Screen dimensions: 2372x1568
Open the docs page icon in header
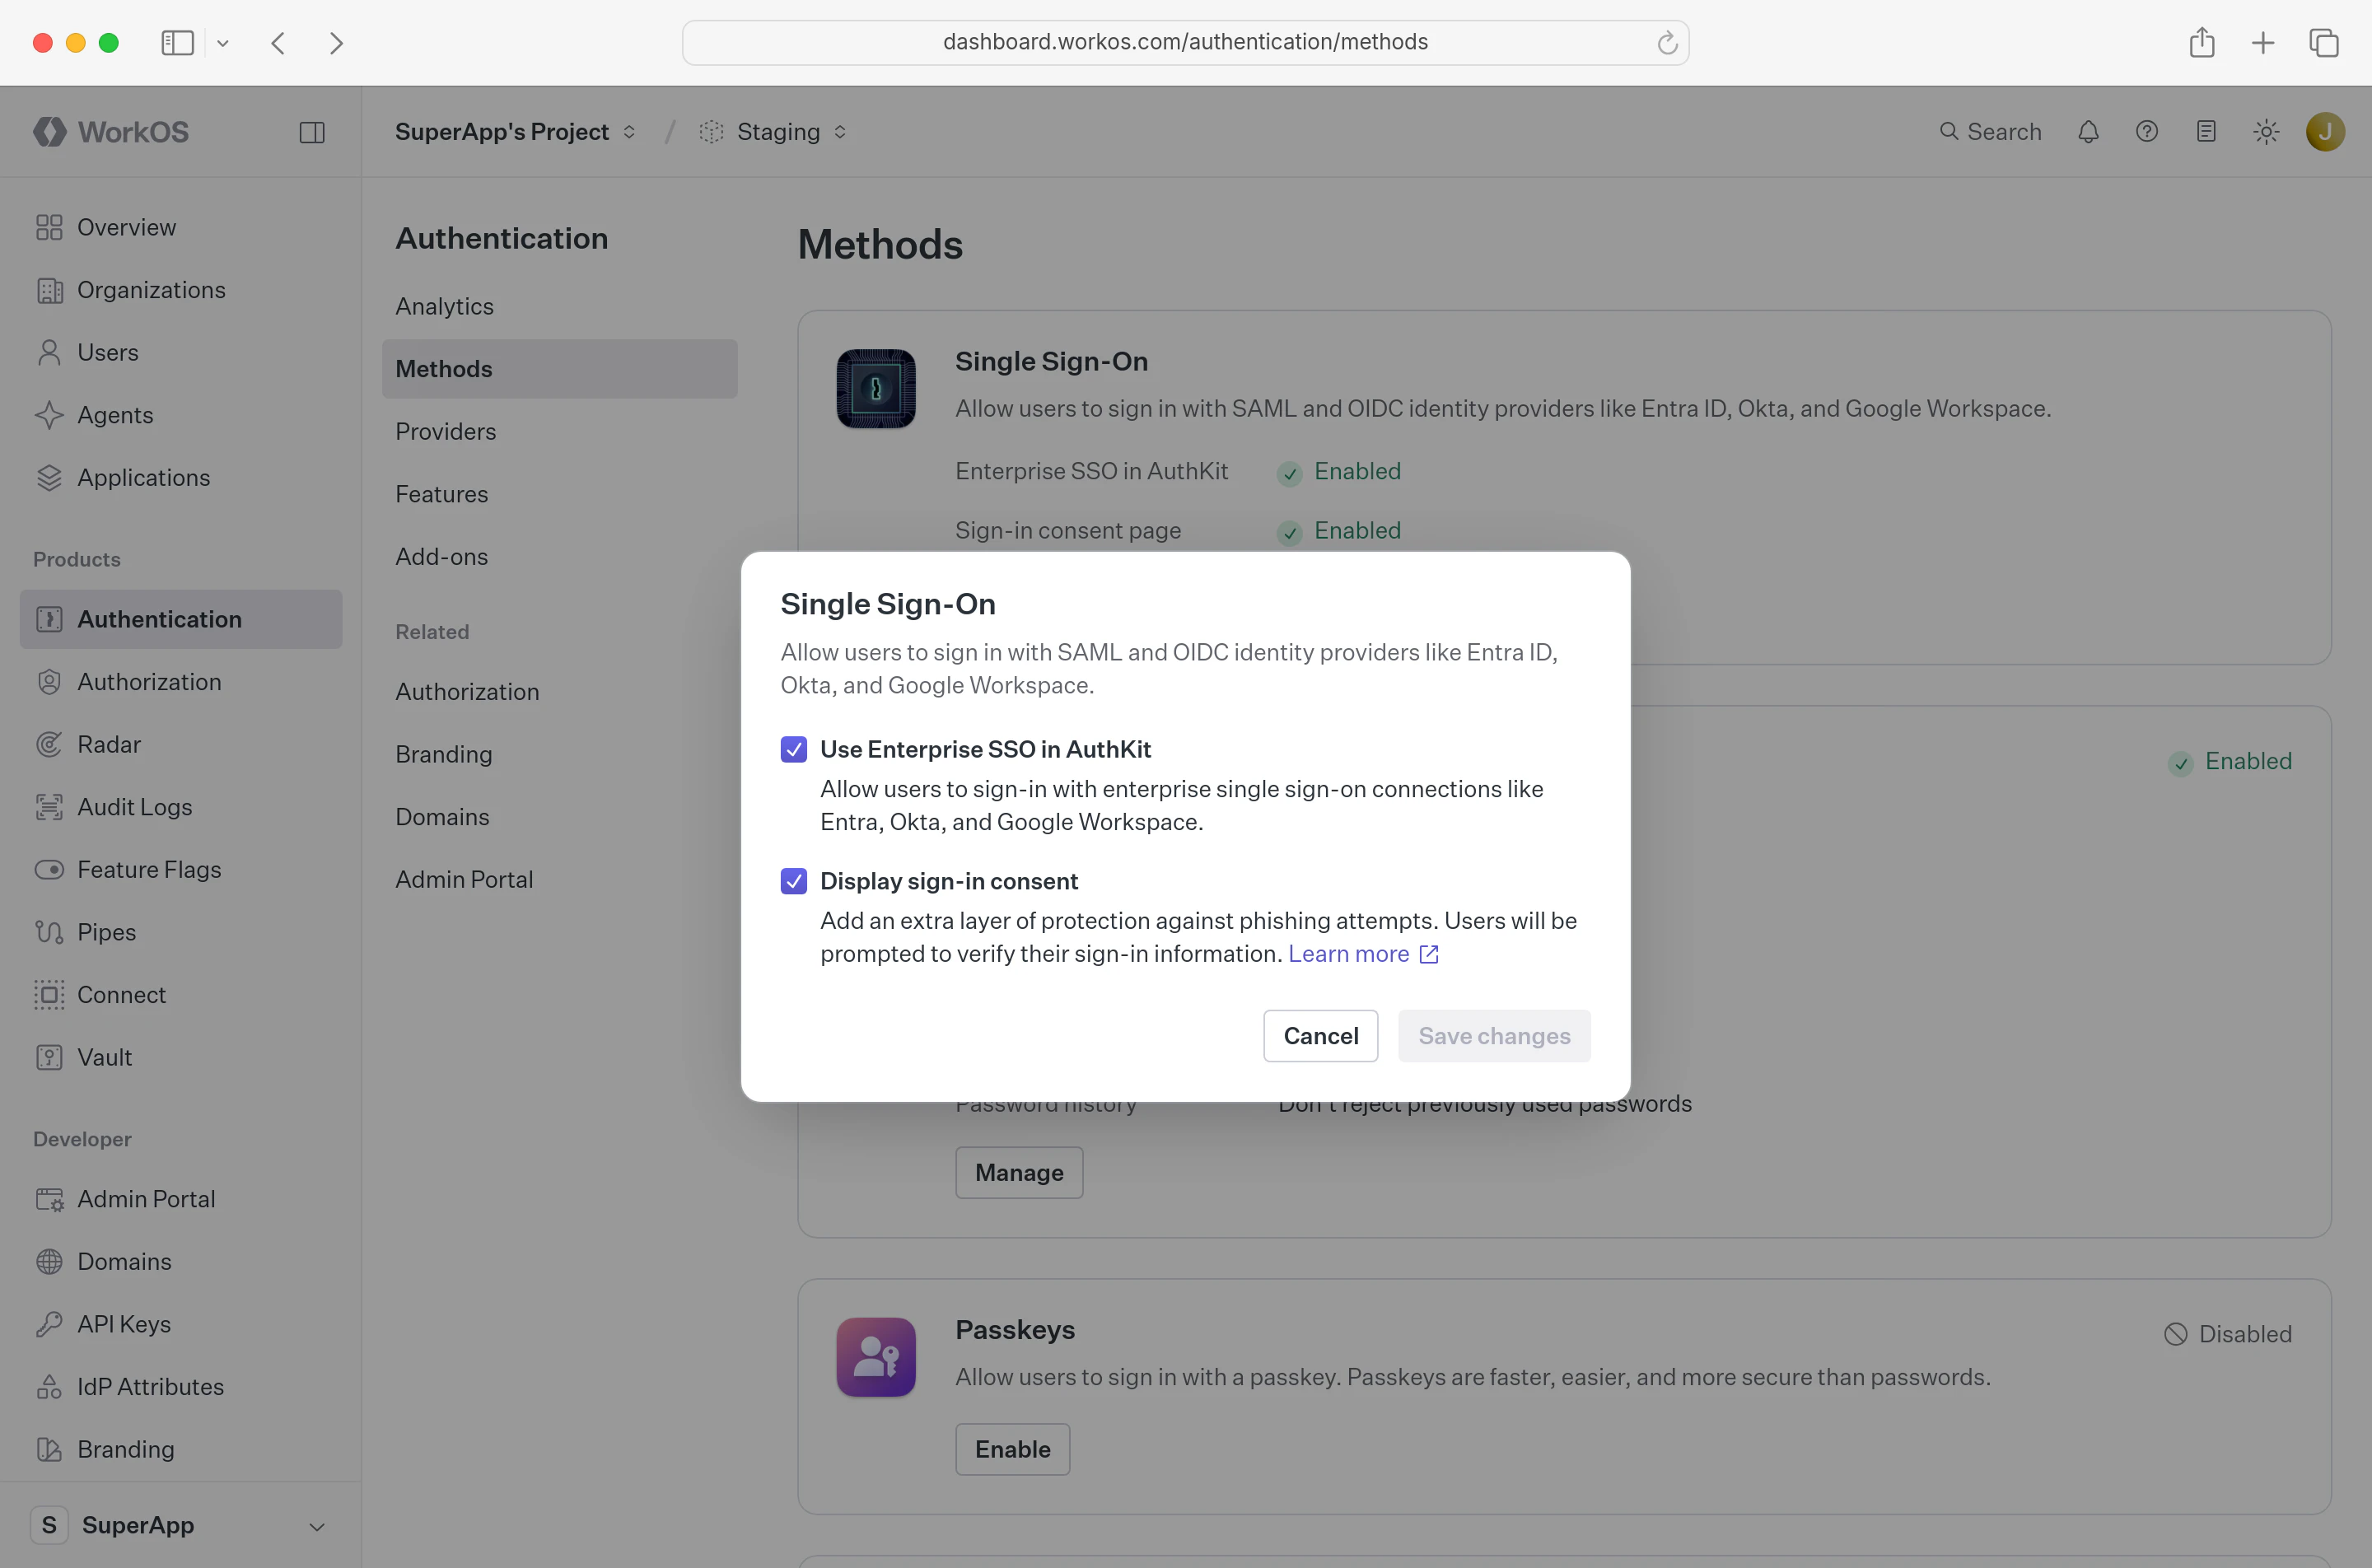[2206, 132]
